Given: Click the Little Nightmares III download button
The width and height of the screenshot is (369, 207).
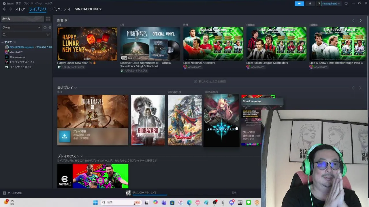Looking at the screenshot, I should (65, 136).
